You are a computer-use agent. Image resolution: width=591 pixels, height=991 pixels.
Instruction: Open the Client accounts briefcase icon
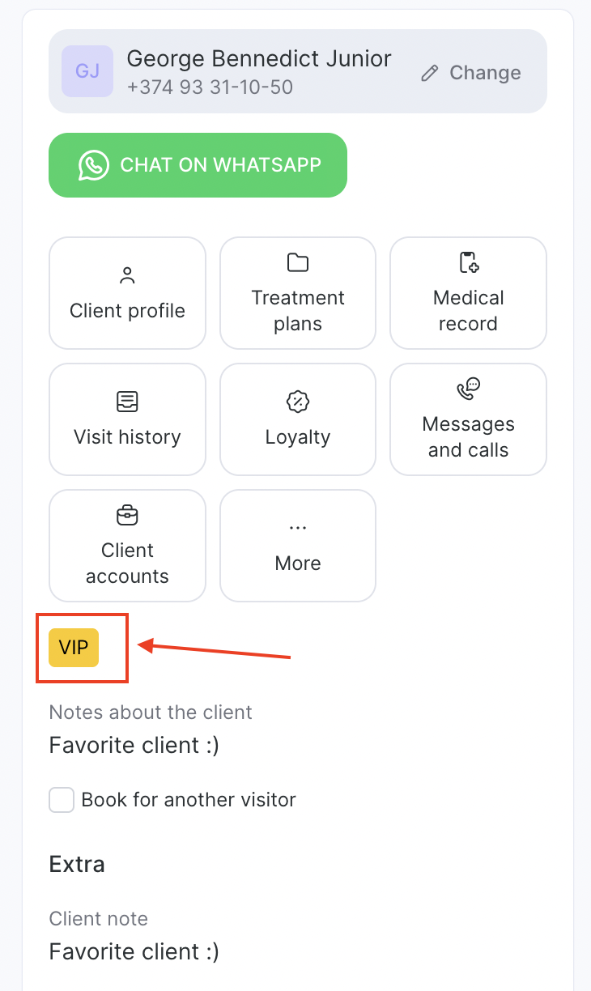127,515
